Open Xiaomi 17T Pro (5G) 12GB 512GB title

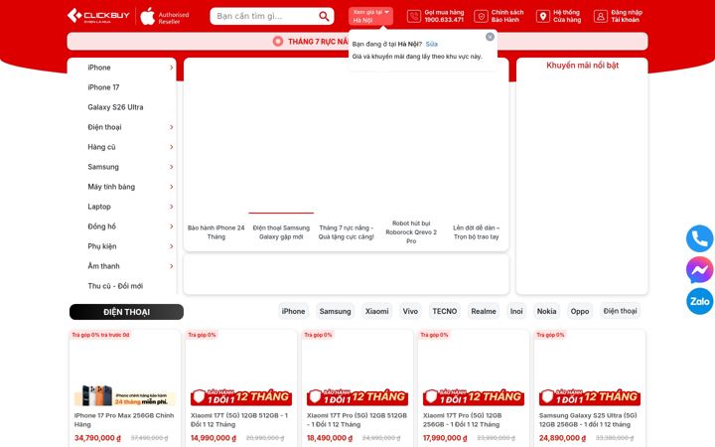coord(357,420)
